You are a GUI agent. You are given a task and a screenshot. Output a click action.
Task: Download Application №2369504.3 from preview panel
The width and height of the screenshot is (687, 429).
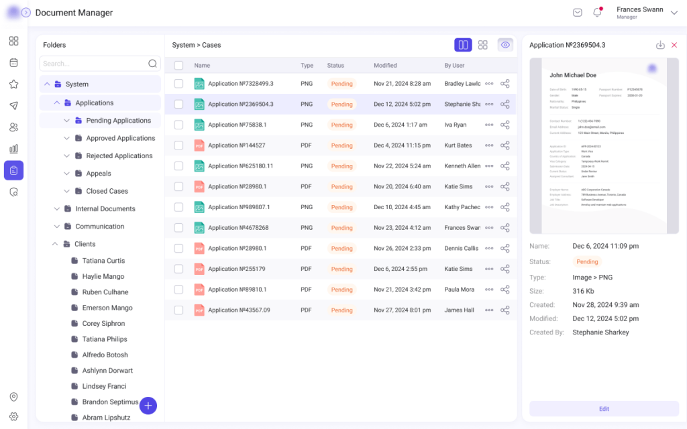click(x=660, y=45)
